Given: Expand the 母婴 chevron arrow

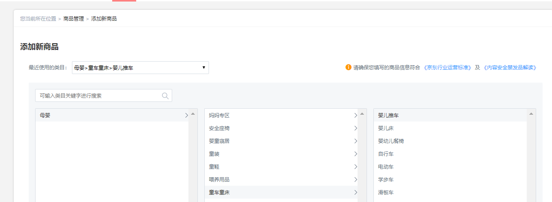Looking at the screenshot, I should 186,115.
